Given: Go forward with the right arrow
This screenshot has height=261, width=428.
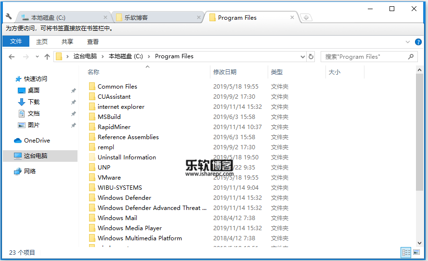Looking at the screenshot, I should pyautogui.click(x=26, y=57).
